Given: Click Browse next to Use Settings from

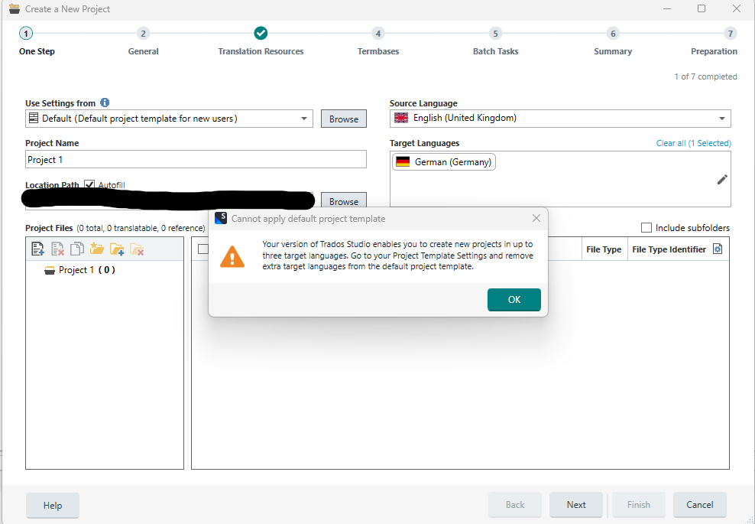Looking at the screenshot, I should pyautogui.click(x=344, y=119).
